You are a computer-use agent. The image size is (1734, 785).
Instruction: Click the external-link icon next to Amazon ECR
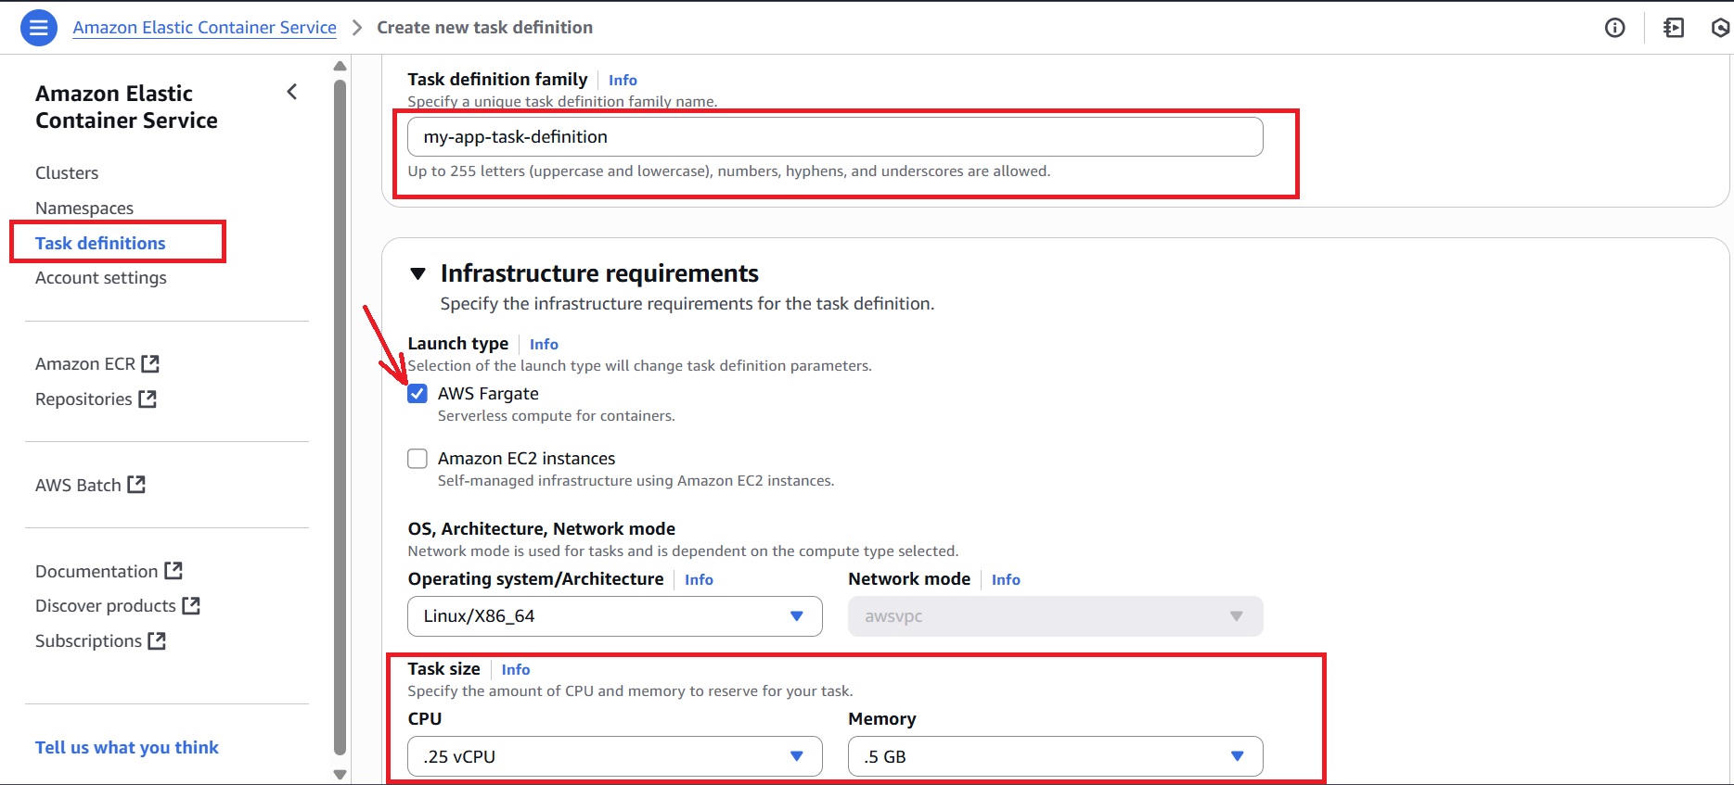click(150, 364)
